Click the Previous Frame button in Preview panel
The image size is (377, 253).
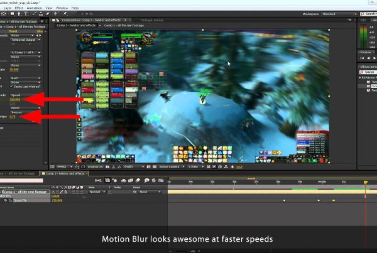[x=368, y=58]
